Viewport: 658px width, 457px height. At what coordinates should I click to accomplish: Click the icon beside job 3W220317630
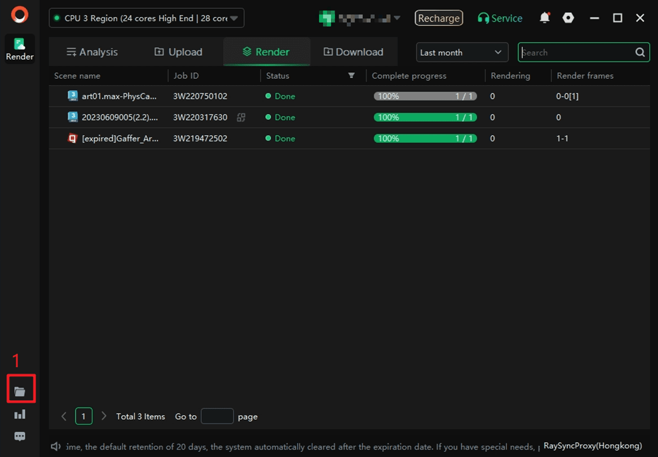(241, 117)
